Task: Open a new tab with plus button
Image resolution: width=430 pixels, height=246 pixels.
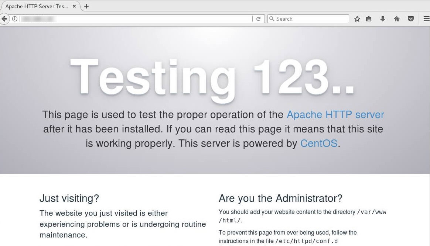Action: [86, 6]
